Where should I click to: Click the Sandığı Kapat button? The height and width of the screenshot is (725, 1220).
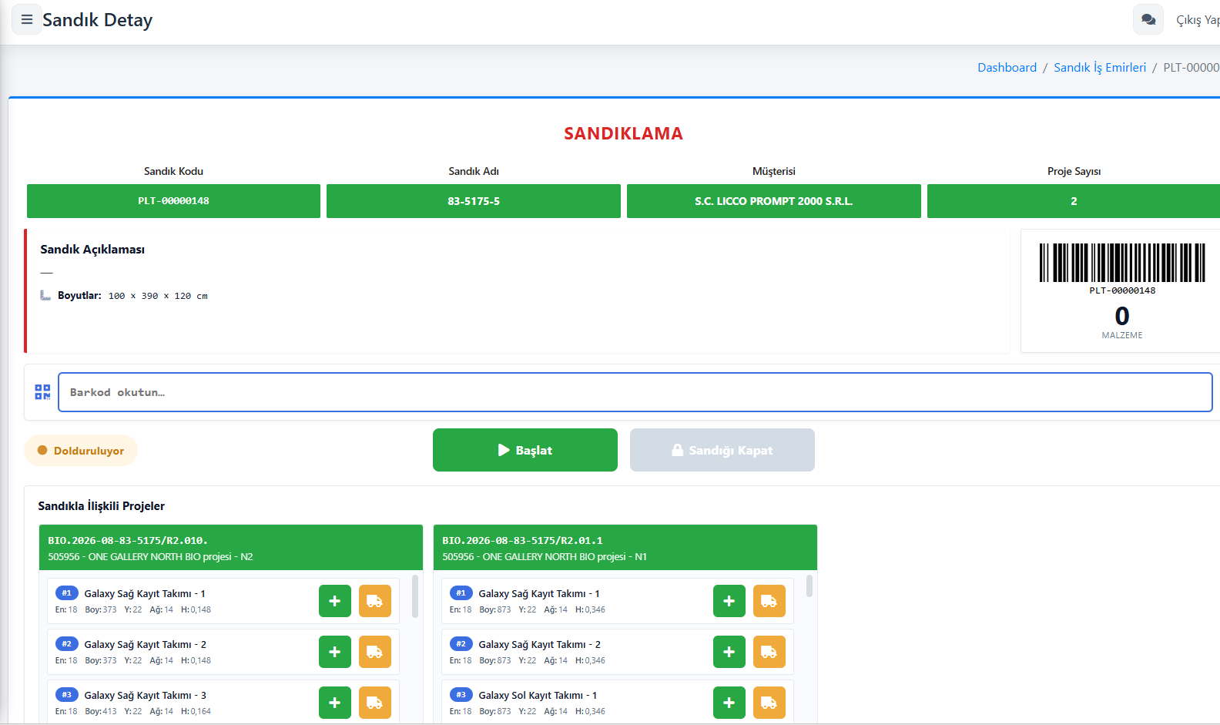[722, 450]
